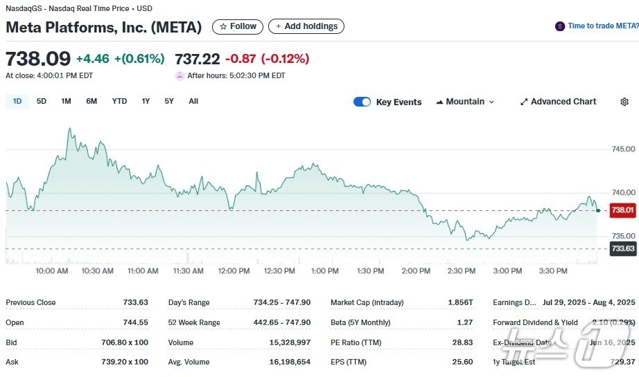The image size is (639, 377).
Task: Open the Time to trade META link
Action: [x=603, y=26]
